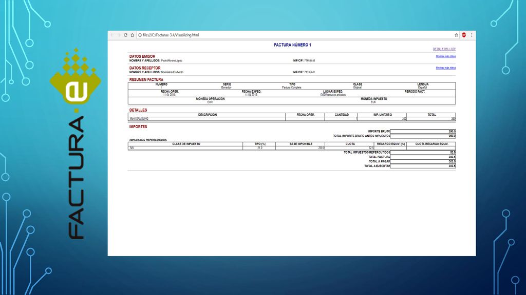
Task: Click the issuer name PedroMorenoLópez
Action: (172, 60)
